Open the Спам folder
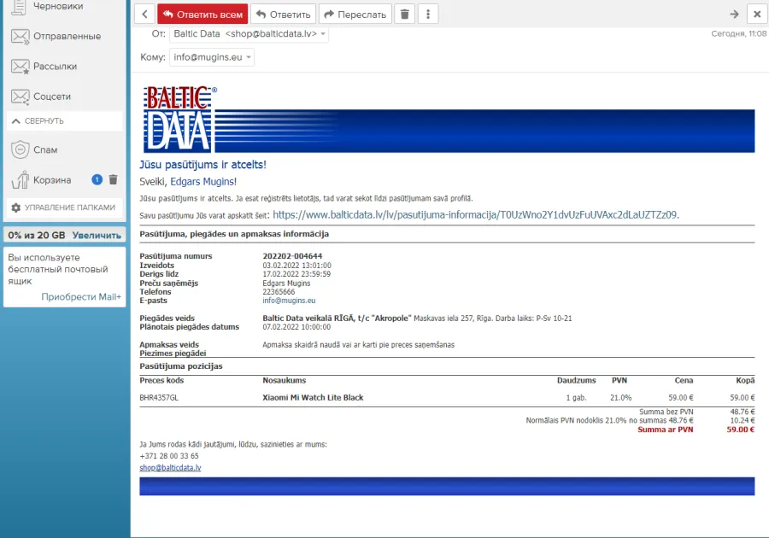 [45, 150]
